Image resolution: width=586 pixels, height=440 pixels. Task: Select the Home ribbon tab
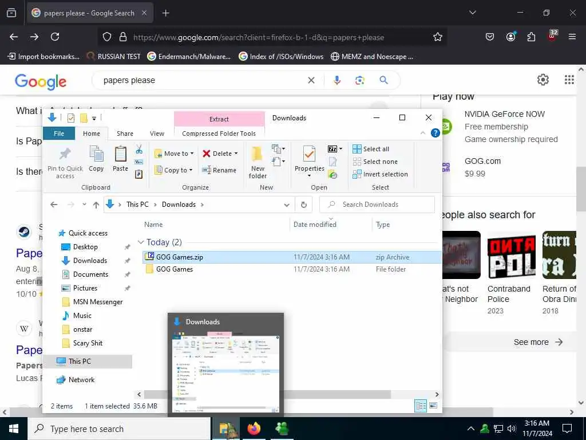coord(92,133)
